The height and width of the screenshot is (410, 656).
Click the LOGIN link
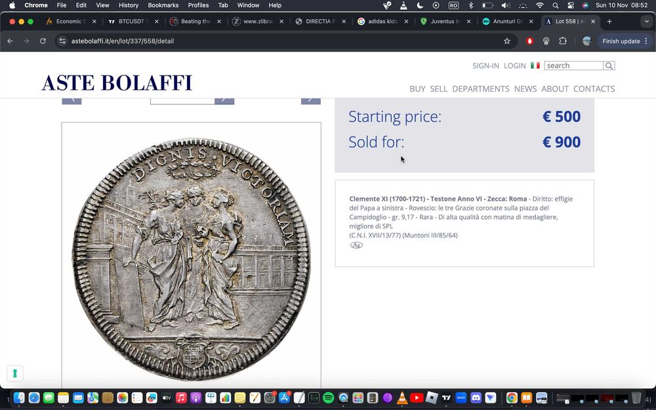tap(514, 66)
